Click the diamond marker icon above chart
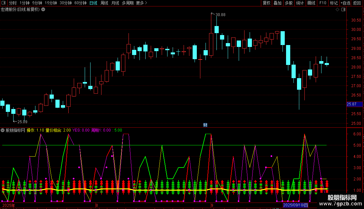 point(338,10)
